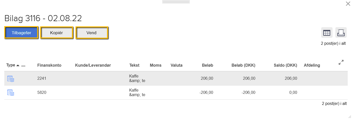
Task: Close the Bilag 3116 dialog
Action: coord(347,4)
